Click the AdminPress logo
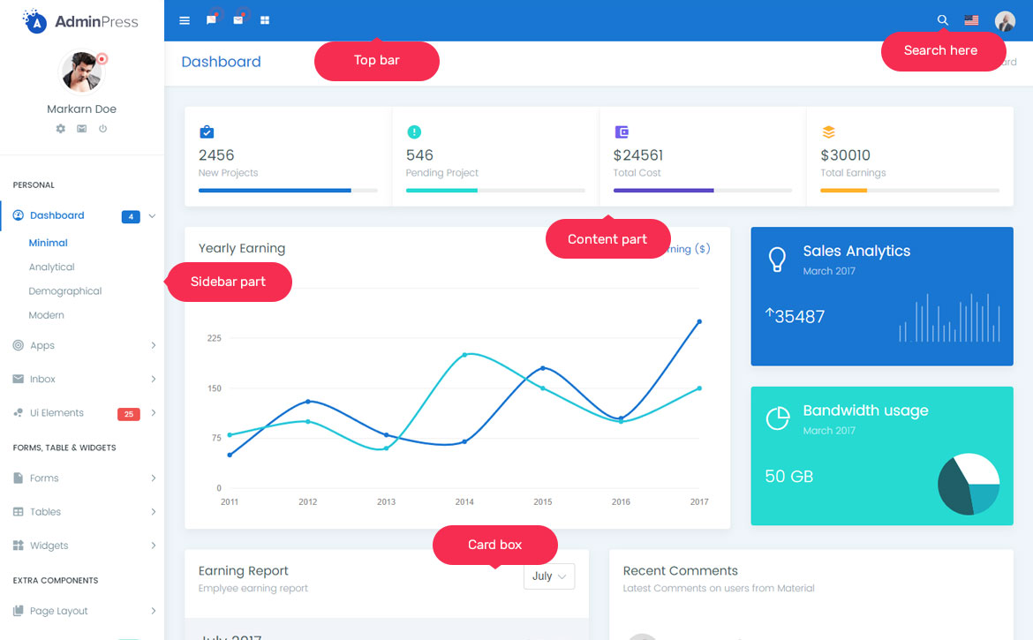Screen dimensions: 1033x640 coord(81,21)
